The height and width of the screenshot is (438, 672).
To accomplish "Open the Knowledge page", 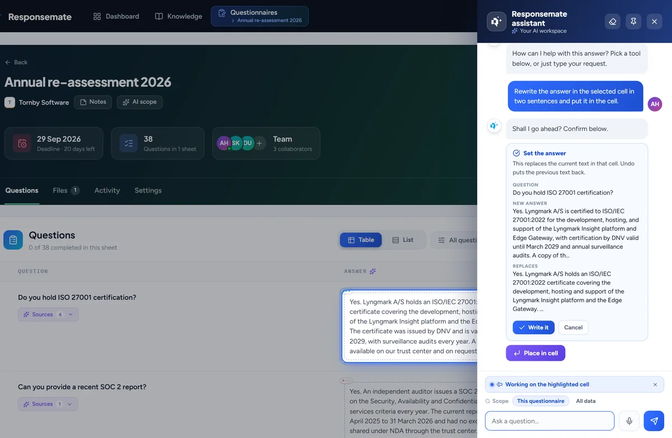I will click(179, 16).
